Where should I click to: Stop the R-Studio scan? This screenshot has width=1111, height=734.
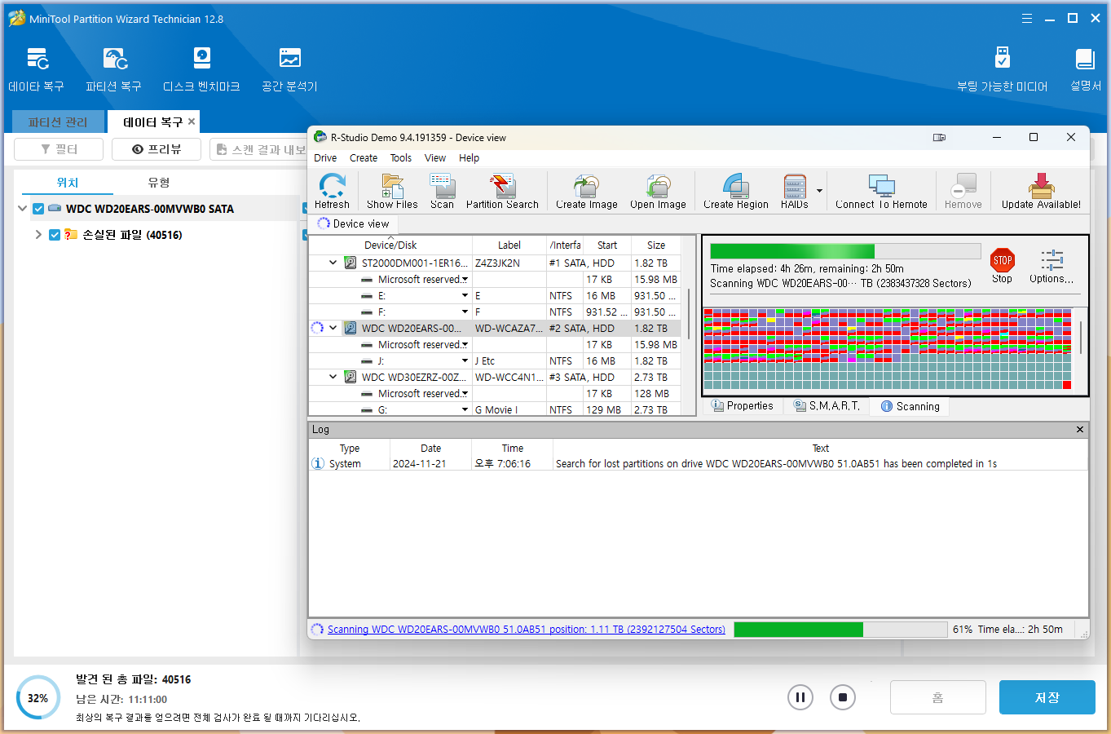coord(1003,266)
